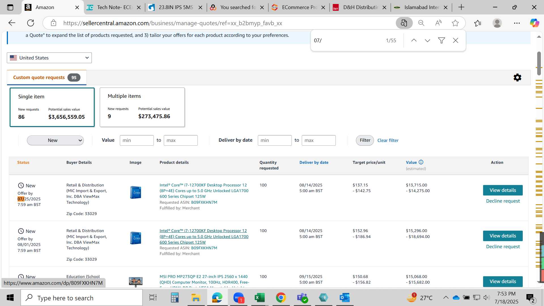Open the favorites list icon
Screen dimensions: 544x306
(x=478, y=23)
